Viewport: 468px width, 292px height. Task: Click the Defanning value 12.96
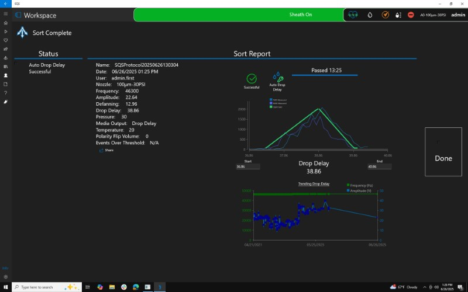coord(131,104)
